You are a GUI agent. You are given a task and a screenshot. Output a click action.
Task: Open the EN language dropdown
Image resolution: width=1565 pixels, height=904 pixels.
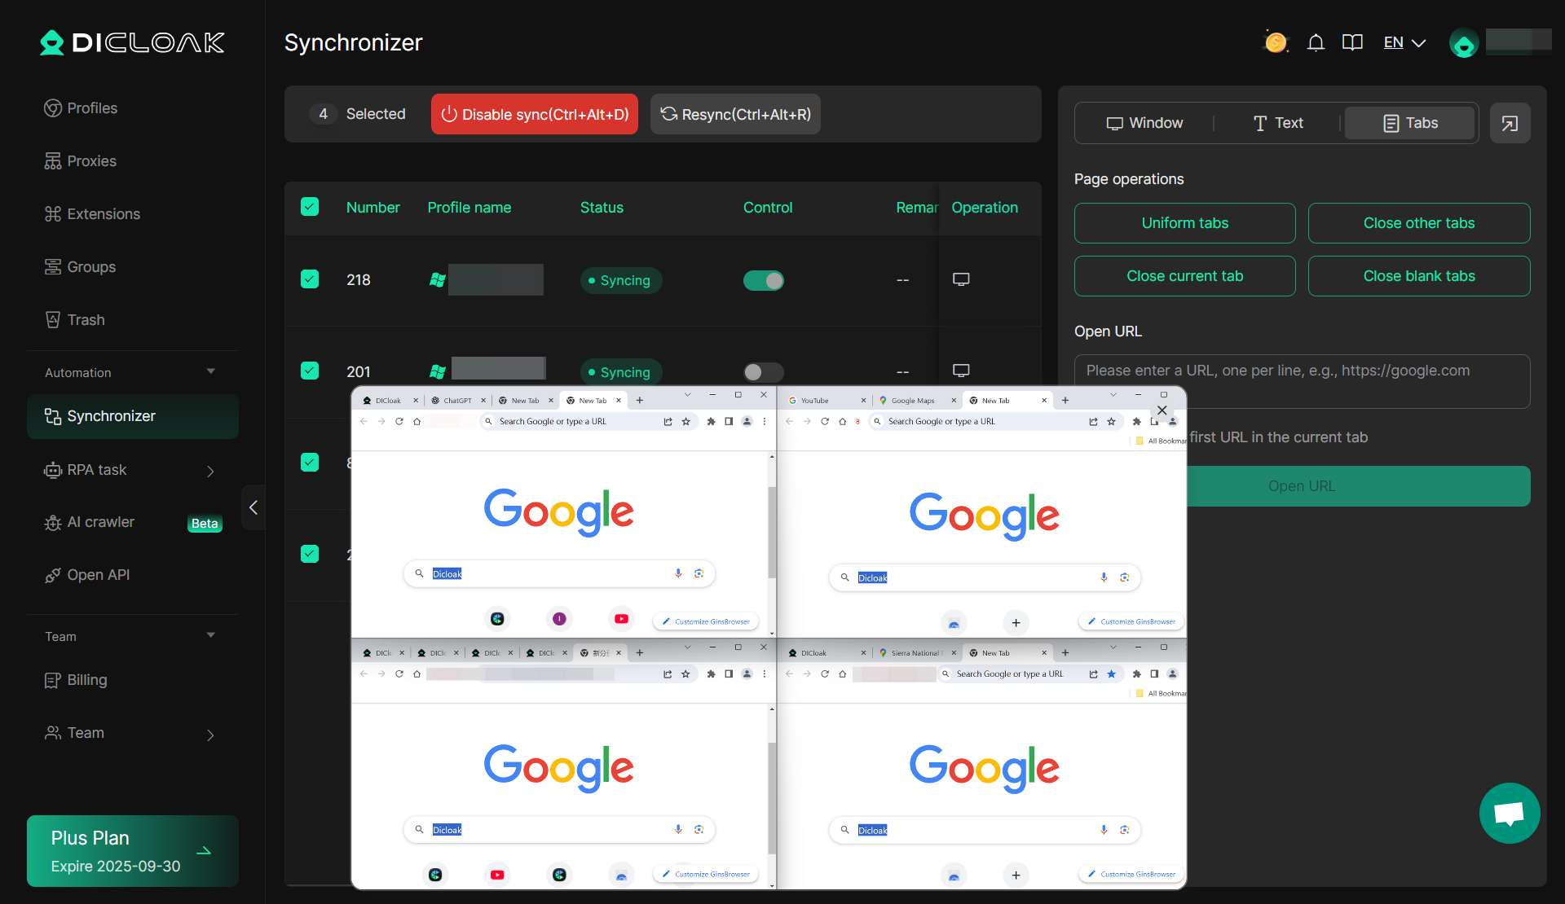[x=1404, y=42]
